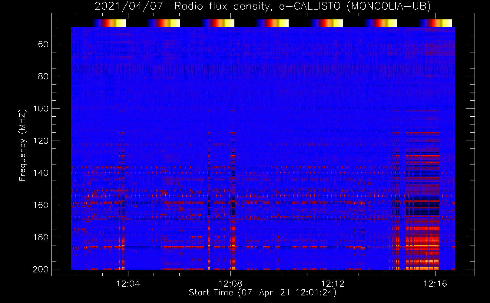Click the 200 frequency tick label
Image resolution: width=490 pixels, height=303 pixels.
point(41,269)
